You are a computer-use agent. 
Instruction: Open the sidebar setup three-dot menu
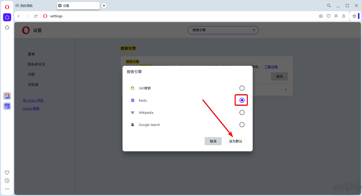pos(7,189)
